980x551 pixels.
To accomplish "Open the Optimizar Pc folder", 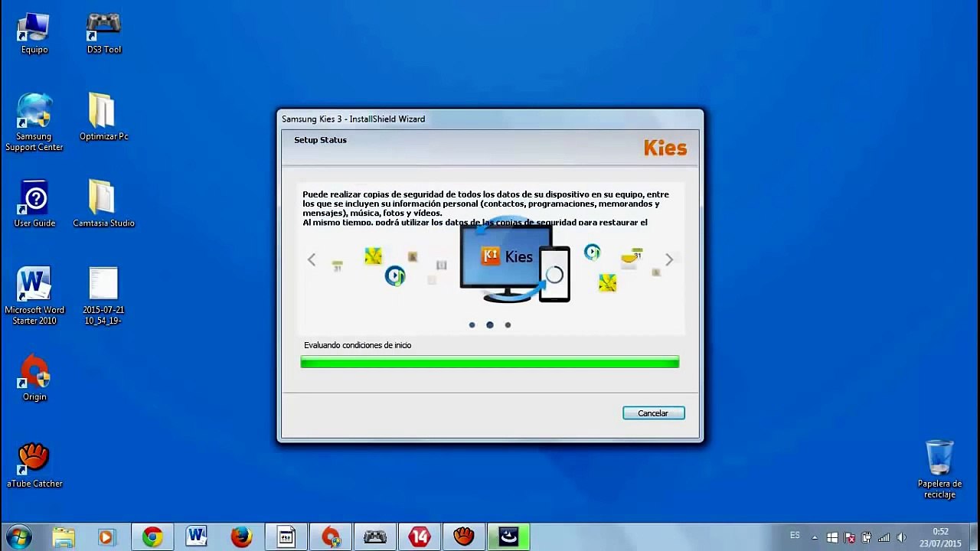I will [x=103, y=117].
